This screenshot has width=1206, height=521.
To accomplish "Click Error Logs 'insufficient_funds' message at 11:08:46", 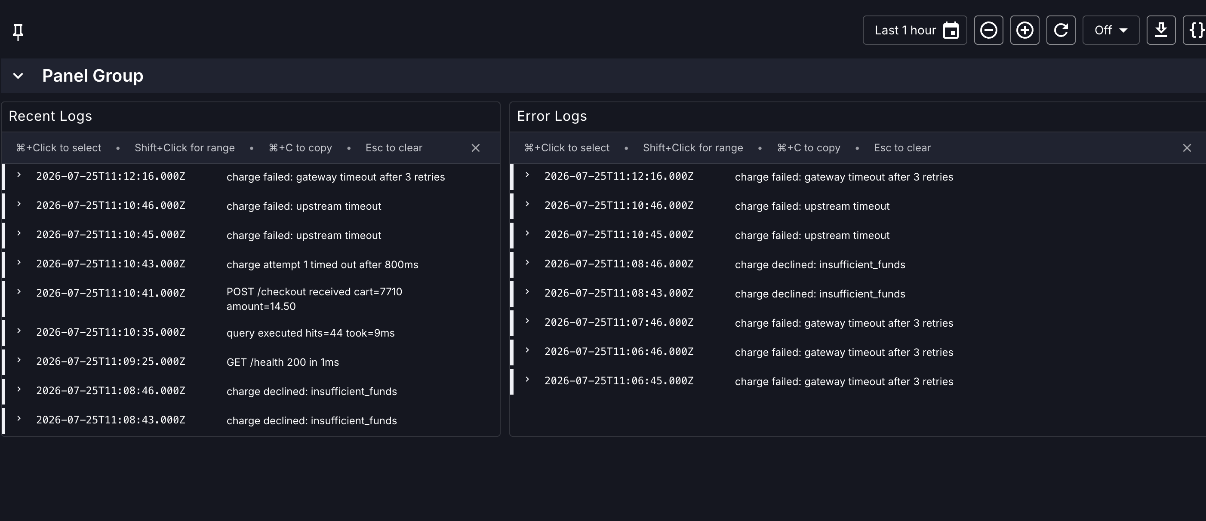I will coord(820,265).
